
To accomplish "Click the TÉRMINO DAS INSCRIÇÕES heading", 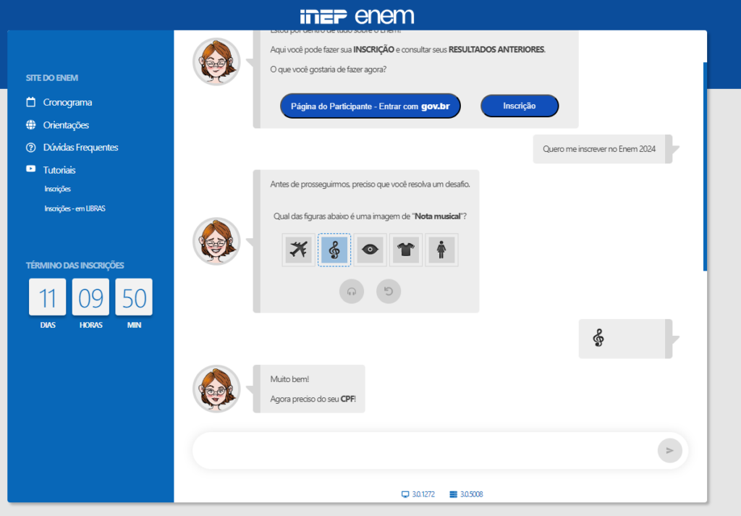I will (75, 265).
